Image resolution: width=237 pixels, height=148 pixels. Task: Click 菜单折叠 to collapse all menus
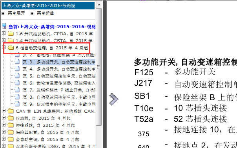pyautogui.click(x=46, y=13)
